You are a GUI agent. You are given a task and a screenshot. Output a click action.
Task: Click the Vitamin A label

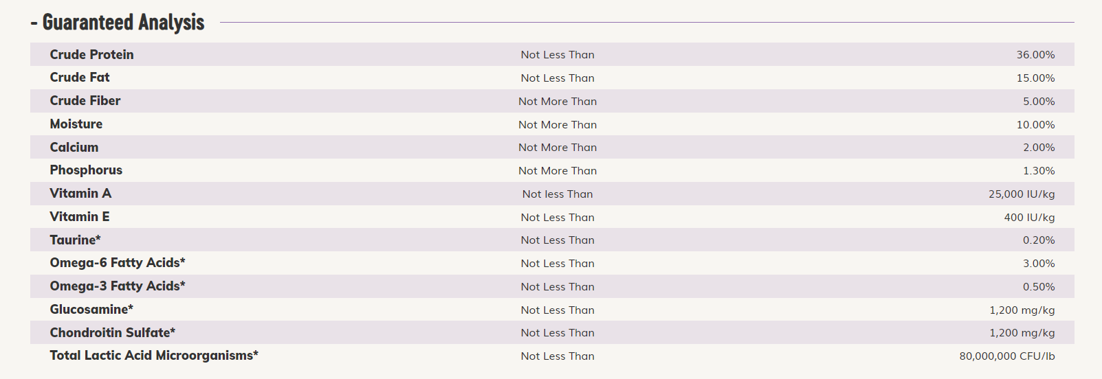pos(80,194)
